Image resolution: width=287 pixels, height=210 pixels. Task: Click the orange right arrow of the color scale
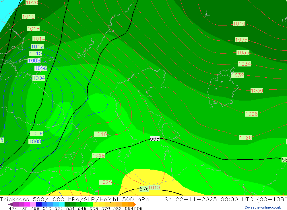(x=135, y=204)
